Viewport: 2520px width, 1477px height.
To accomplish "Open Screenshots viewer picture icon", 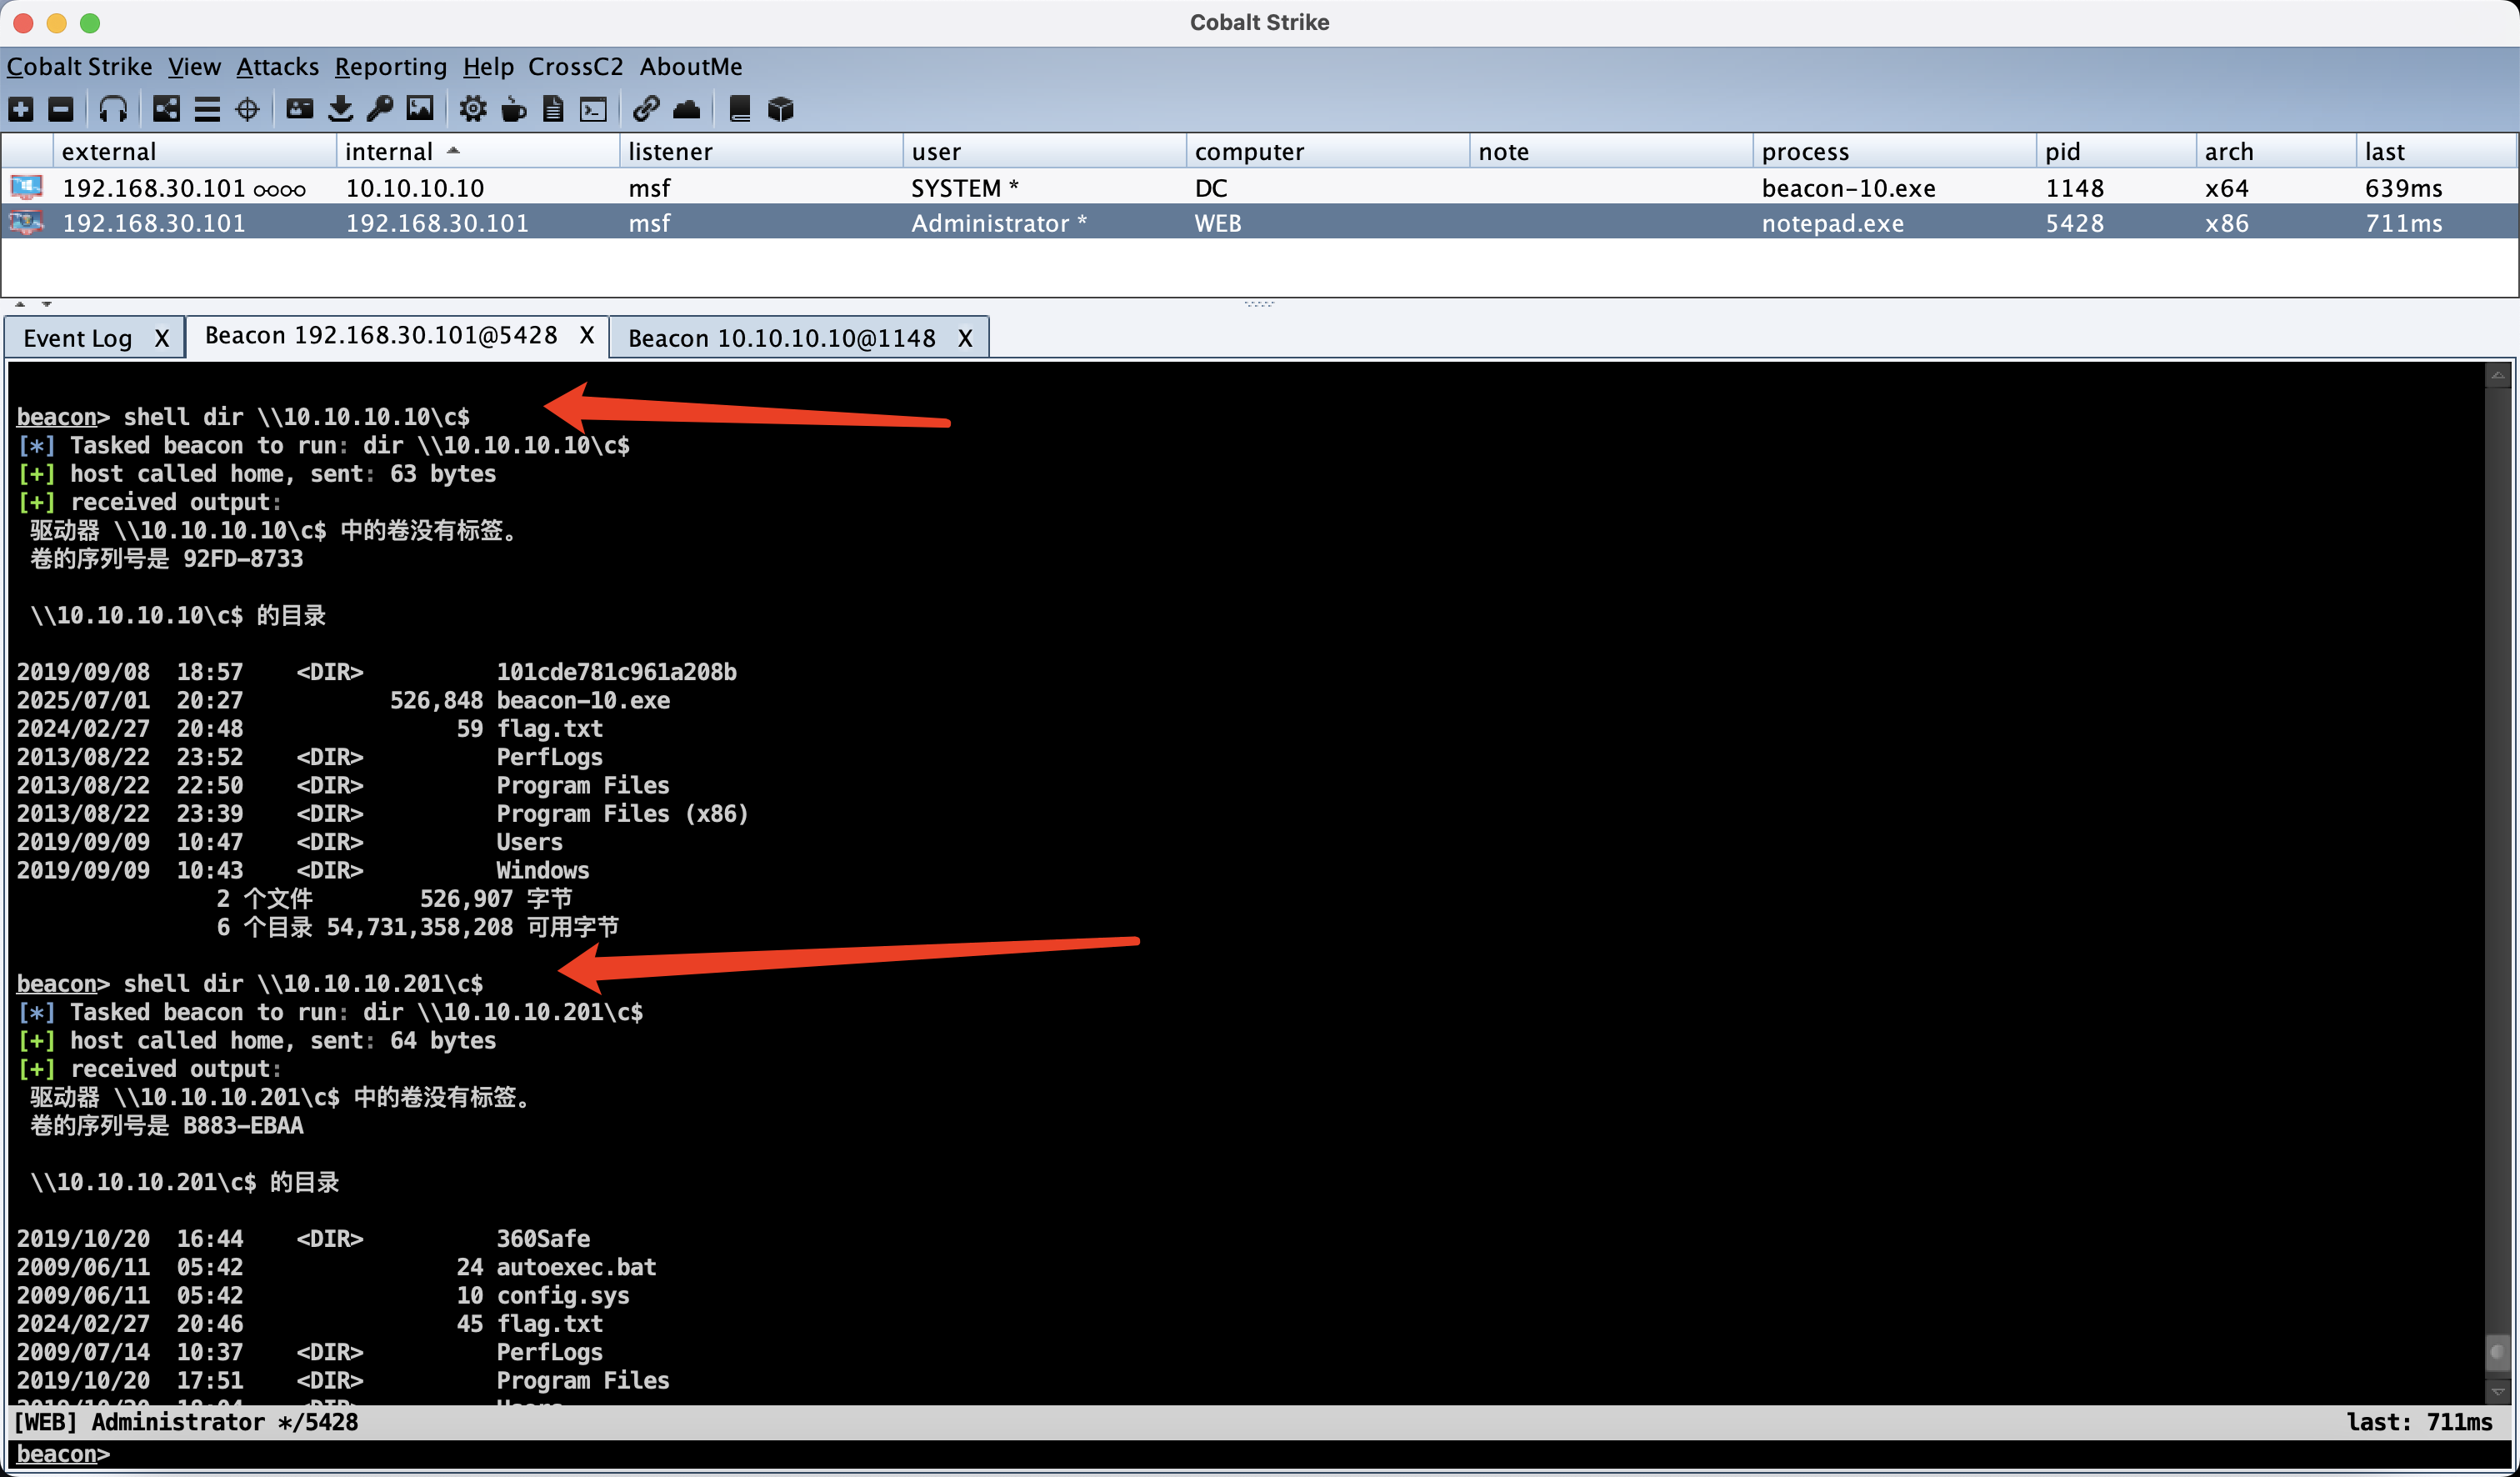I will [x=420, y=109].
